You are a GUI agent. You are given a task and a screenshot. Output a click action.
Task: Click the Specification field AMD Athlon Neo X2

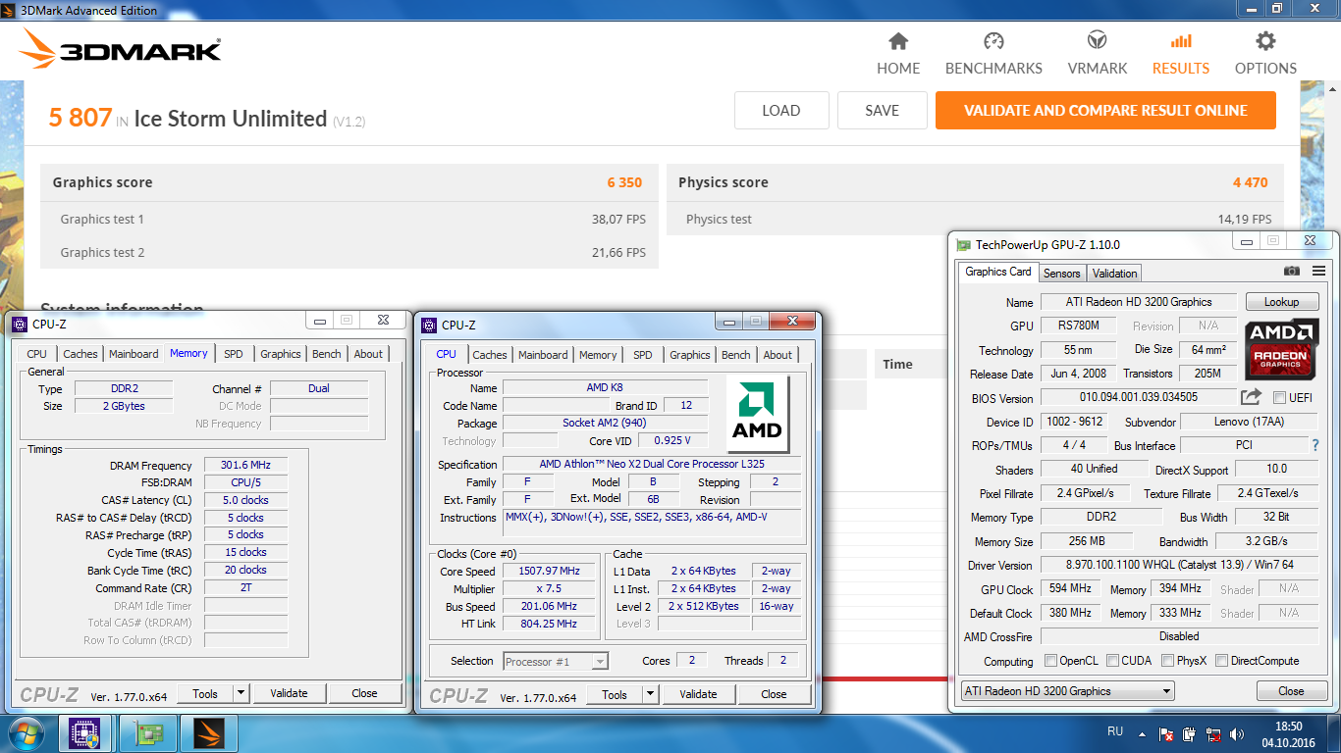click(x=652, y=465)
